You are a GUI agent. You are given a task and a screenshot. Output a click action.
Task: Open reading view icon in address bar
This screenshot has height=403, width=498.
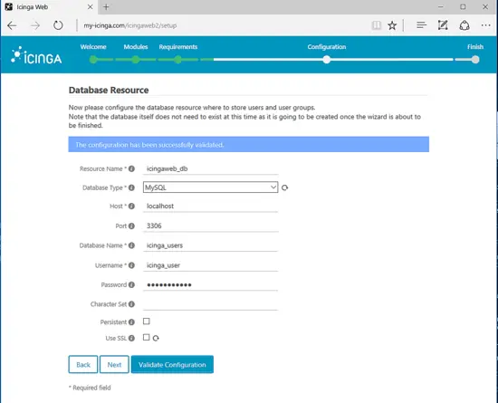pyautogui.click(x=377, y=25)
